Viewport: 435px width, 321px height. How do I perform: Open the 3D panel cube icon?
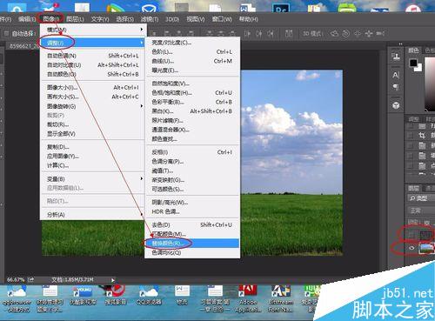coord(396,105)
